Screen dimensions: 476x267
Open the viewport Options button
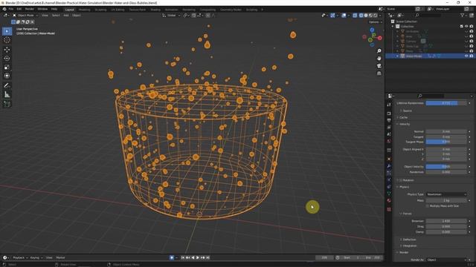(375, 22)
